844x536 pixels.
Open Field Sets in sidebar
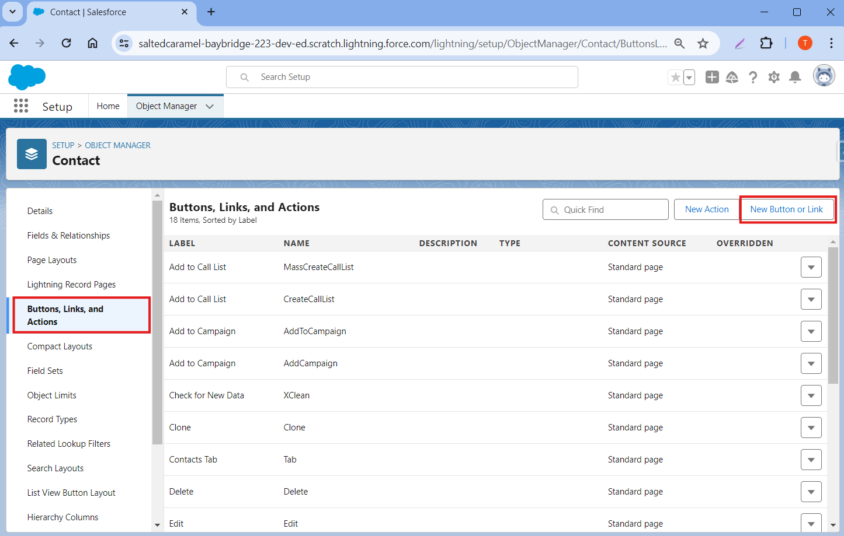tap(45, 371)
